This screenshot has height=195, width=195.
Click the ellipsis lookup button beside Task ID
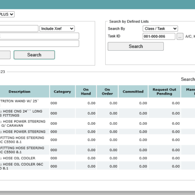pos(180,37)
